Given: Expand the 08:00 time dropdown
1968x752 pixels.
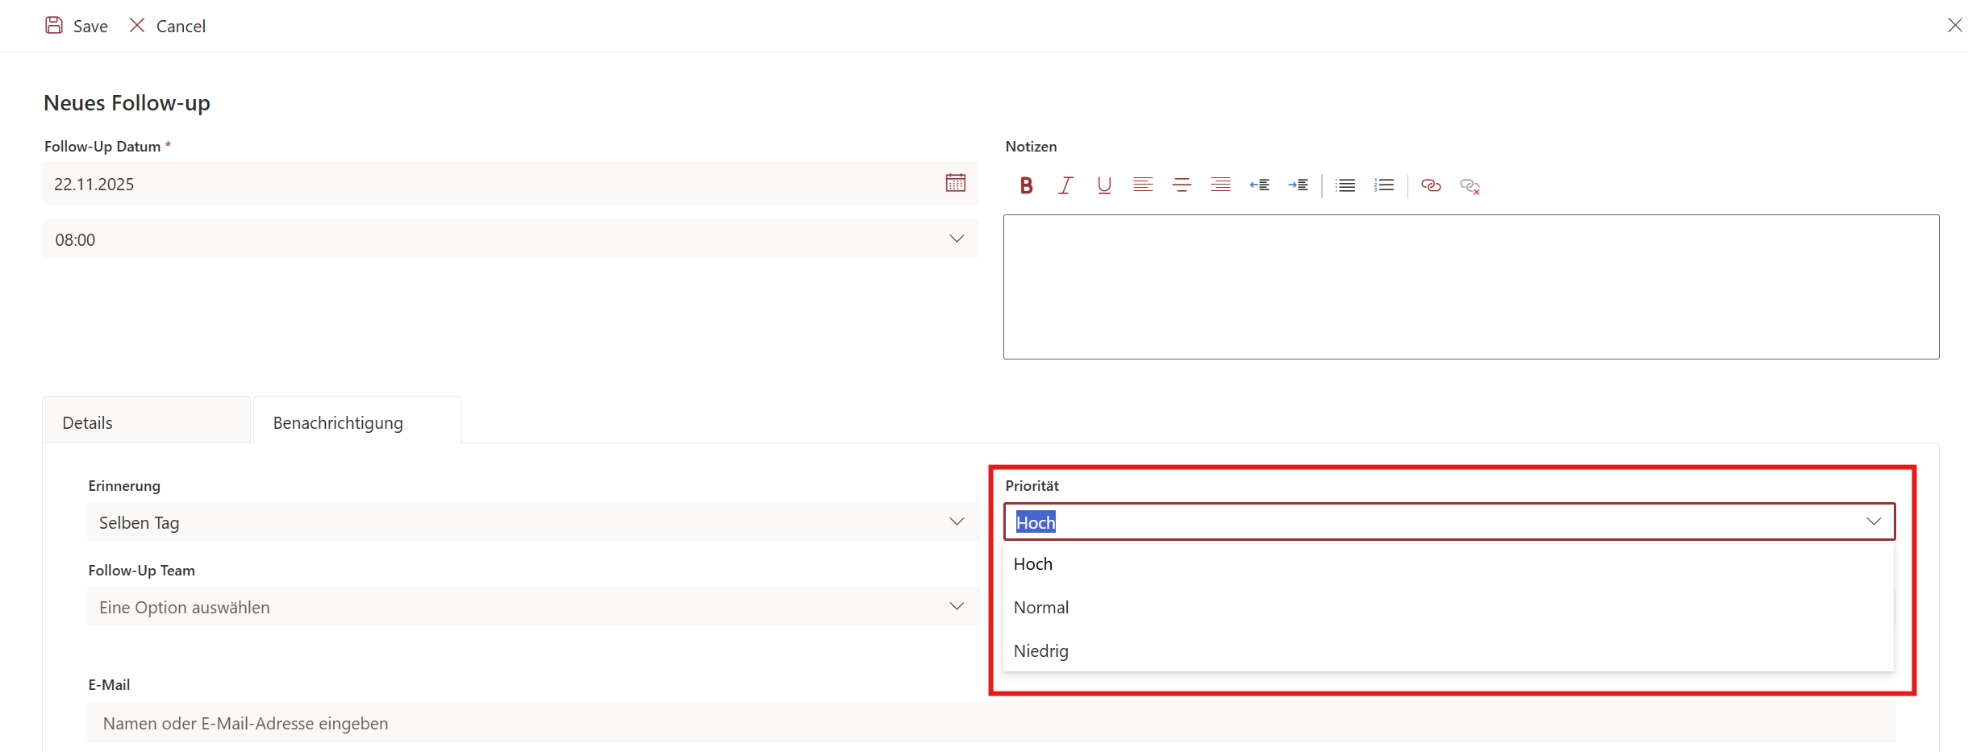Looking at the screenshot, I should pyautogui.click(x=957, y=239).
